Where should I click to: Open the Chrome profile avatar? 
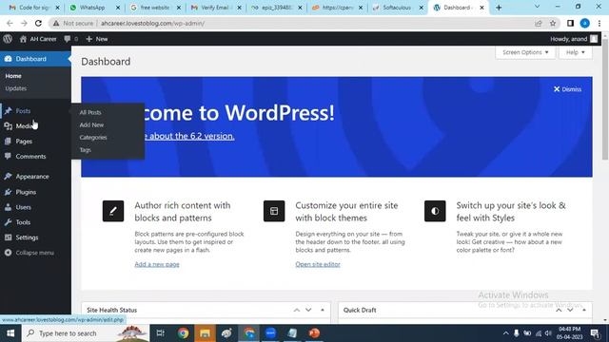pyautogui.click(x=585, y=23)
